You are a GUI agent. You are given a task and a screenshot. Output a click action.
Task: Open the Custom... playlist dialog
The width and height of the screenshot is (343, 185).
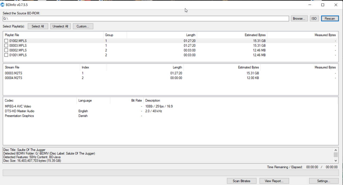point(83,26)
